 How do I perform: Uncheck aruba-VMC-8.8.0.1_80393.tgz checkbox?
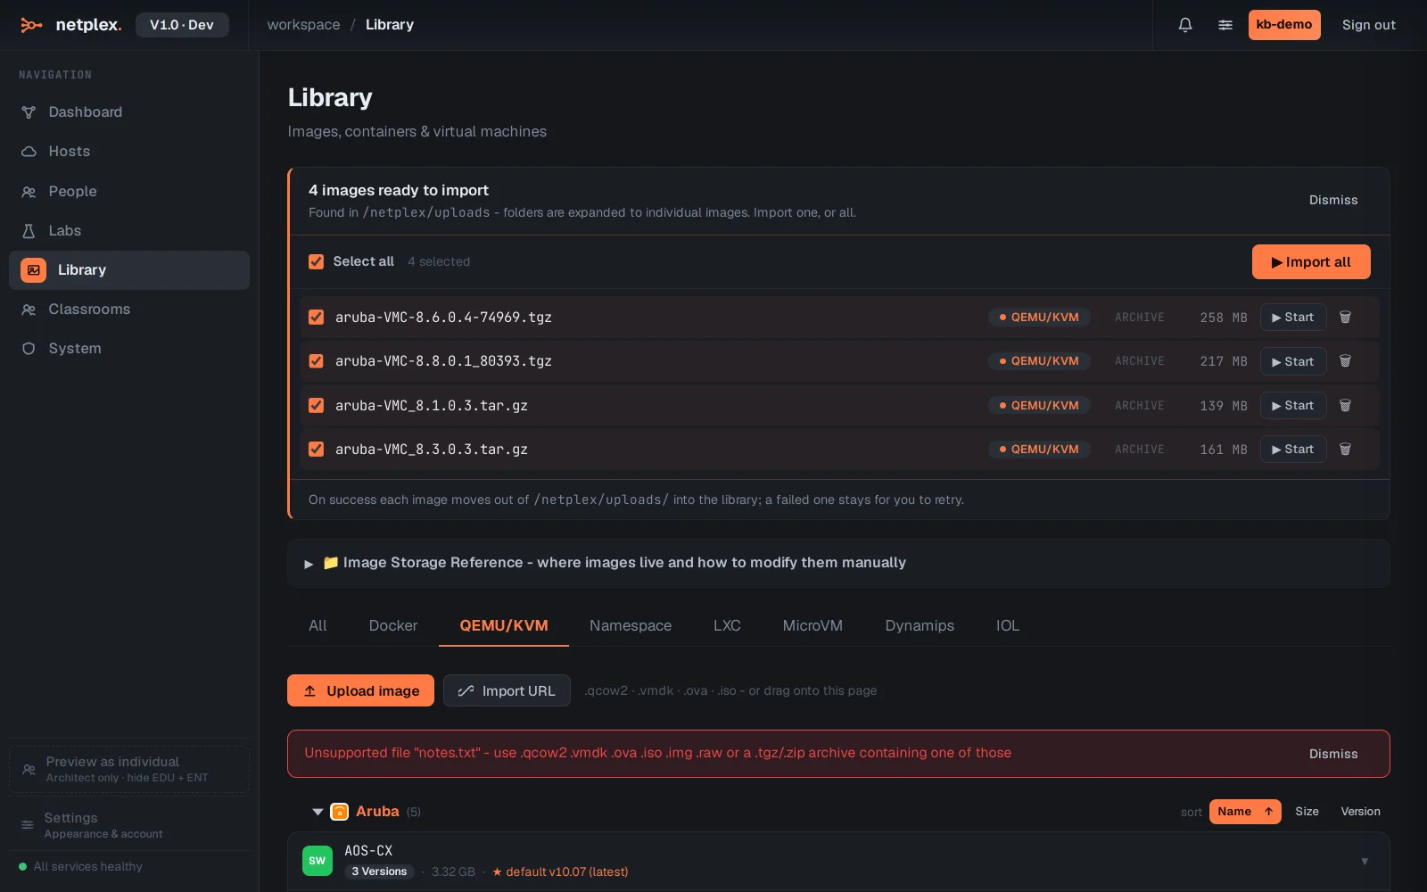[316, 361]
